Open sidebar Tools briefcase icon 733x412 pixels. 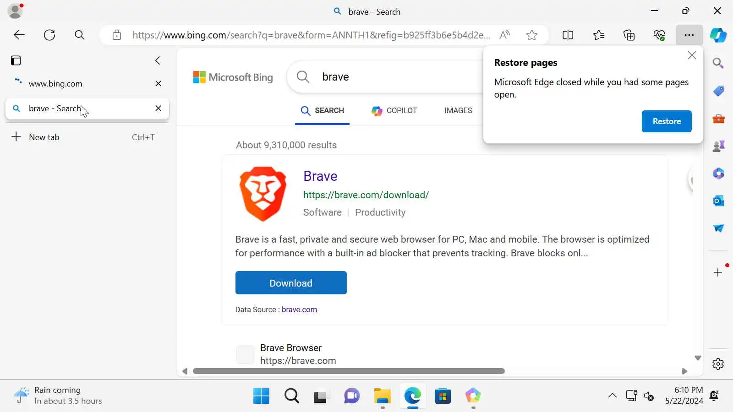tap(718, 119)
